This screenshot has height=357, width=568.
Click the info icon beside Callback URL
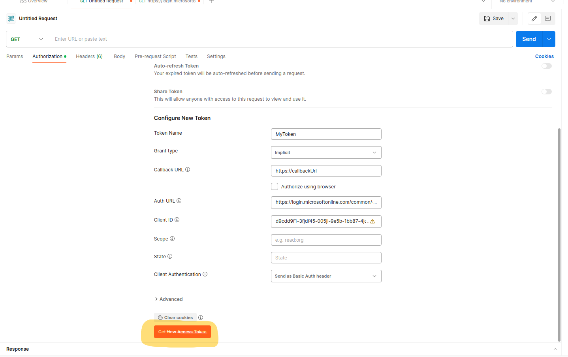coord(188,169)
